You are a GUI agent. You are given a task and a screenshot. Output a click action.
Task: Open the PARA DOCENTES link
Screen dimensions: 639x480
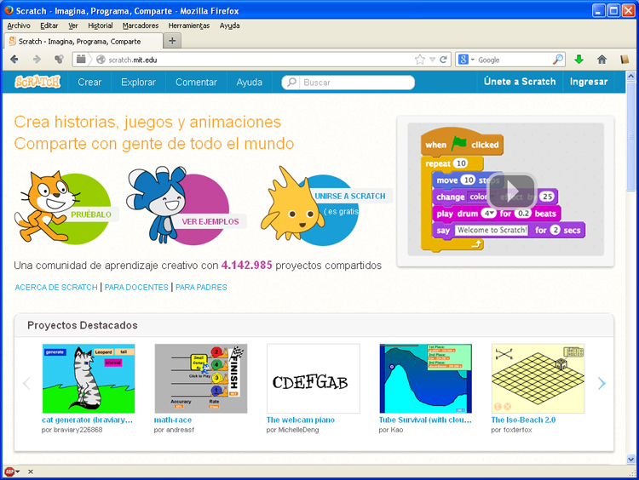point(136,287)
